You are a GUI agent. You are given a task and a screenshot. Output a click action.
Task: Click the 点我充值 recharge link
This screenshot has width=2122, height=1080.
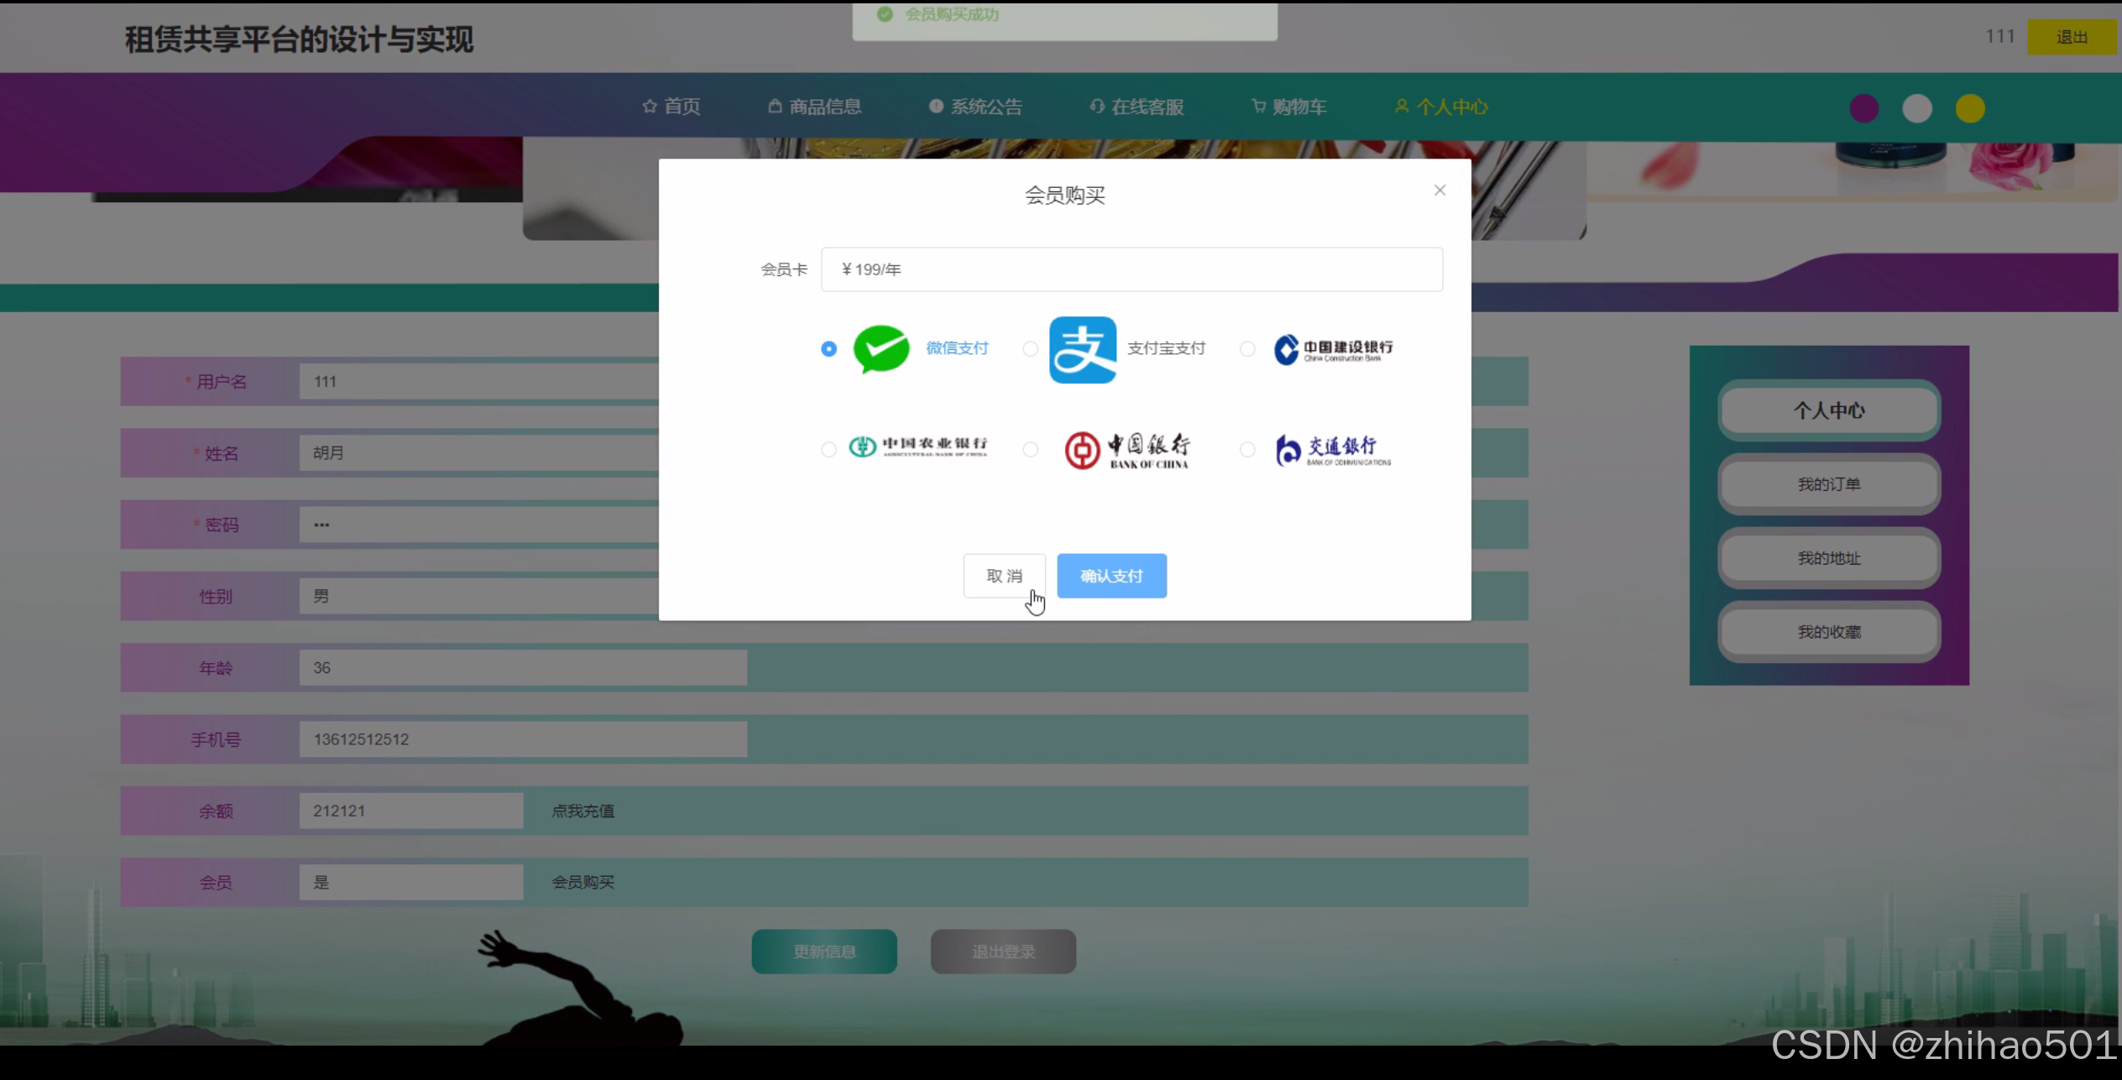tap(583, 811)
